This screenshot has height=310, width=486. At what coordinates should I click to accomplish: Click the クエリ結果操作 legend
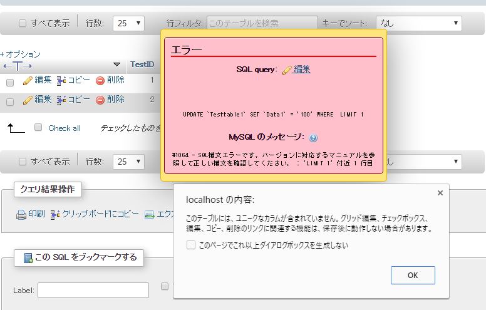48,189
